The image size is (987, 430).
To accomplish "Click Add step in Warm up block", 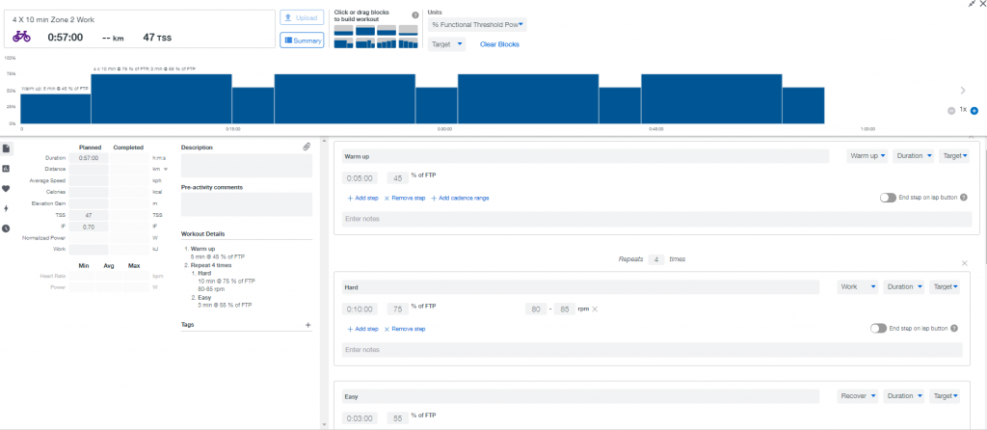I will click(x=362, y=198).
